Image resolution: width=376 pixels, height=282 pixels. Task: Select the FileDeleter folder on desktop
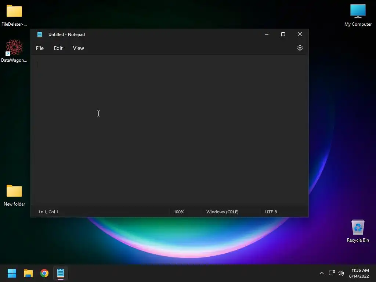point(14,15)
